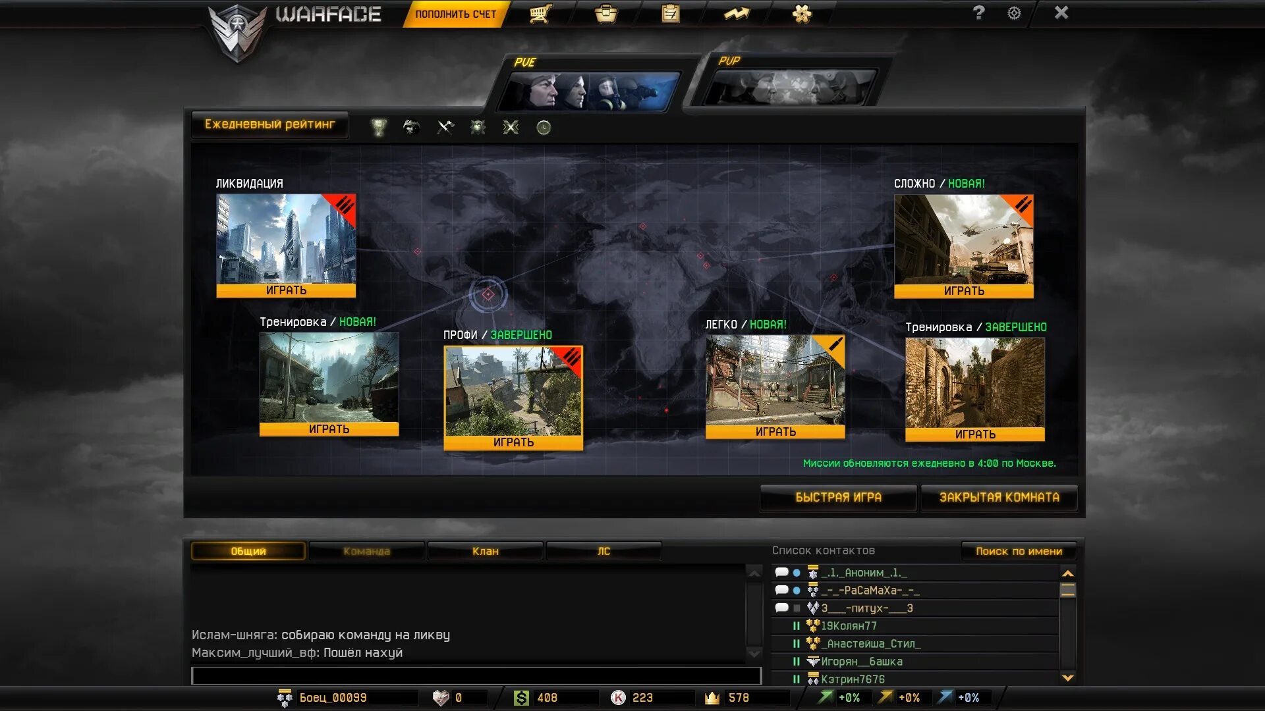Click the Warface logo emblem
This screenshot has height=711, width=1265.
click(x=238, y=32)
